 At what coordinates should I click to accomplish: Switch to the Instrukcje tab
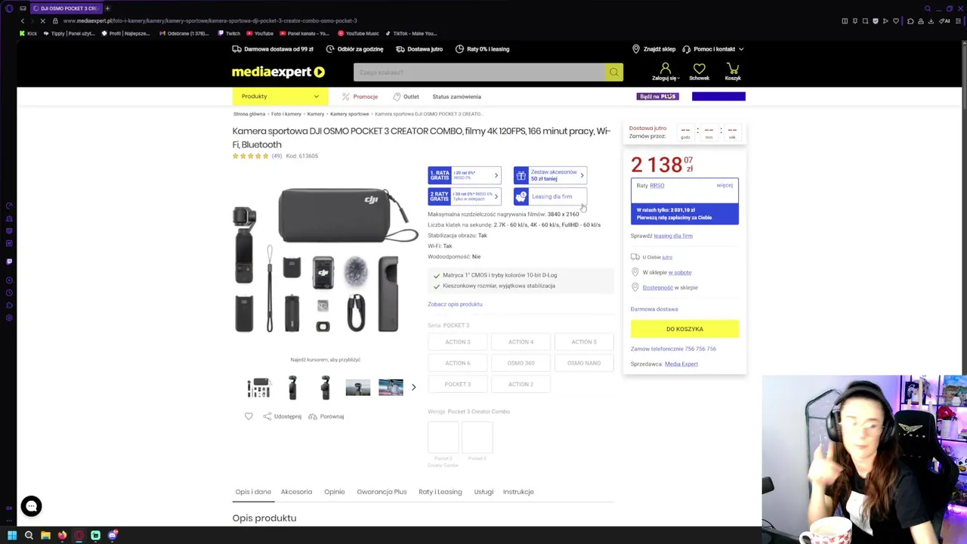(518, 492)
